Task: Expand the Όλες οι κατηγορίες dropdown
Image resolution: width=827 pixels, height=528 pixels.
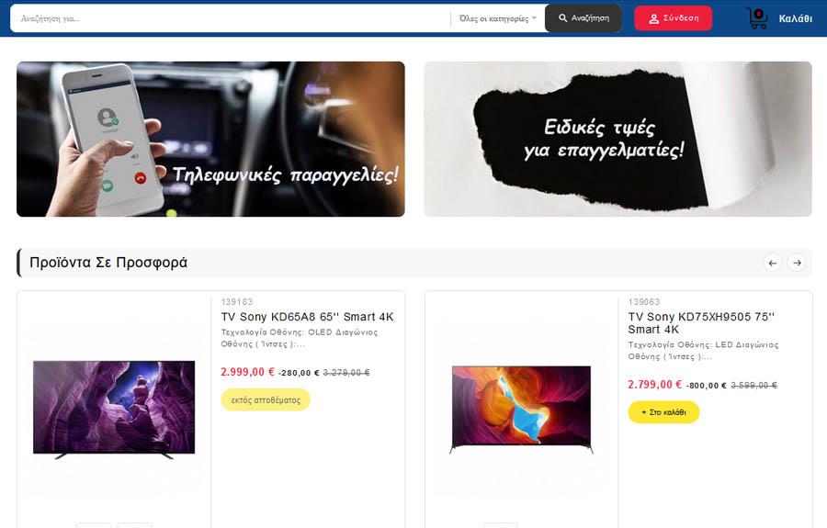Action: 497,18
